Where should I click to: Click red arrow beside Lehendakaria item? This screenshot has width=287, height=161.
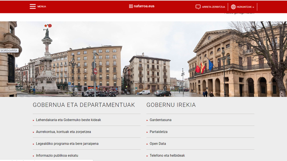(34, 120)
